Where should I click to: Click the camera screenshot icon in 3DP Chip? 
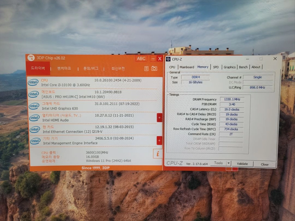154,68
